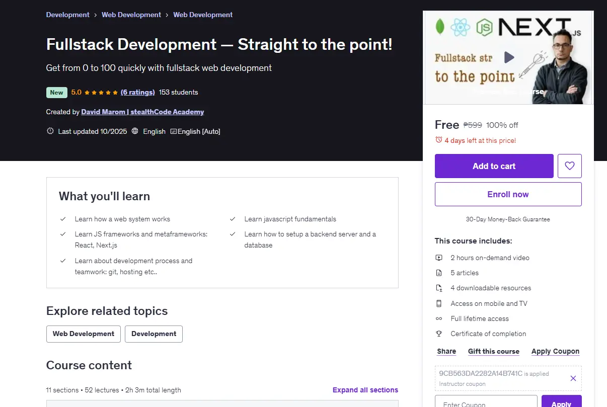Select the Web Development topic chip

(84, 334)
